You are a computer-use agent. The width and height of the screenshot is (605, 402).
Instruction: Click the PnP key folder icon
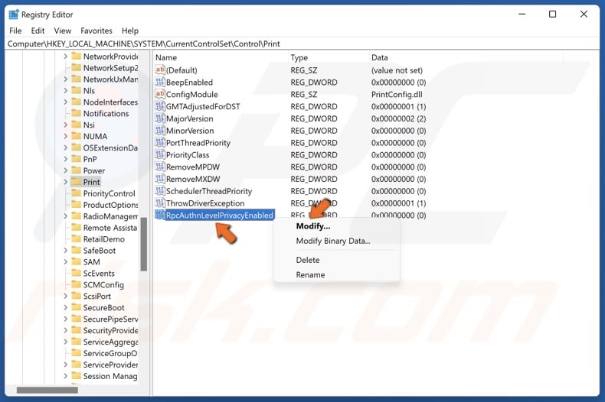[x=77, y=159]
